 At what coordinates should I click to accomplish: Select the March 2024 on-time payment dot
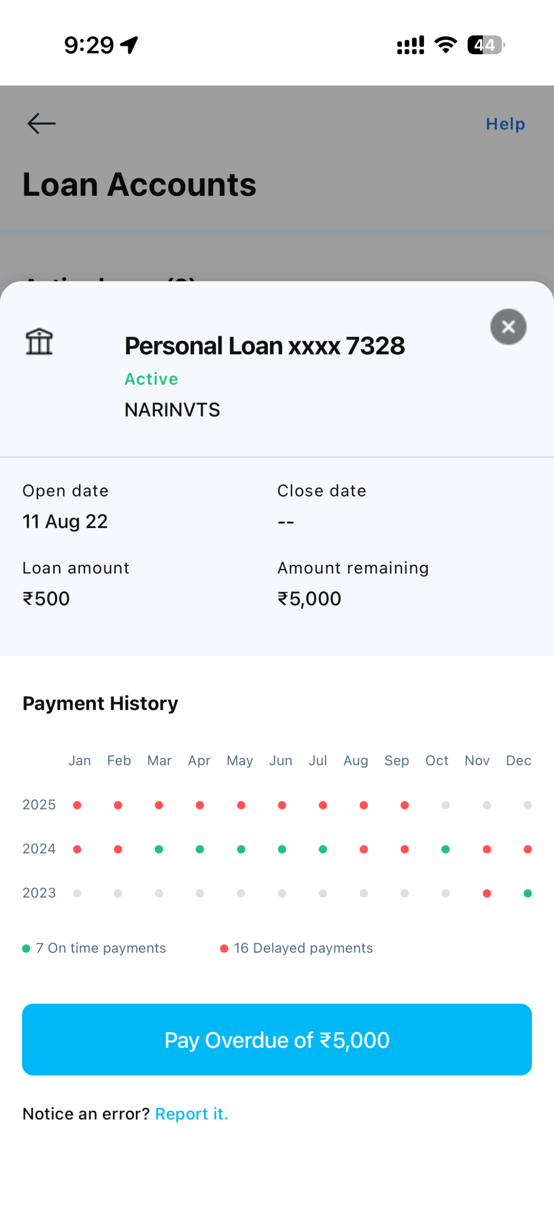[159, 849]
